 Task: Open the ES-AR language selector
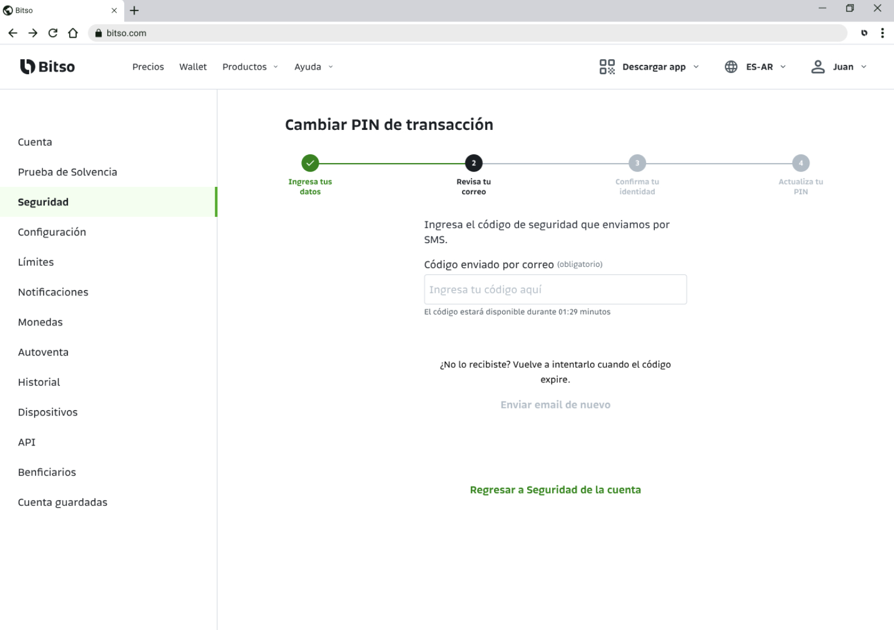point(766,67)
